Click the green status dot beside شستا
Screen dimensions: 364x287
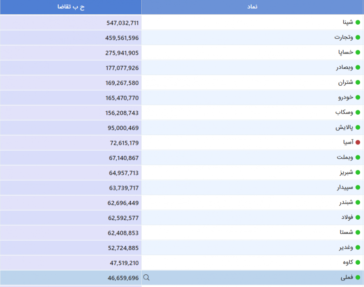tap(358, 233)
